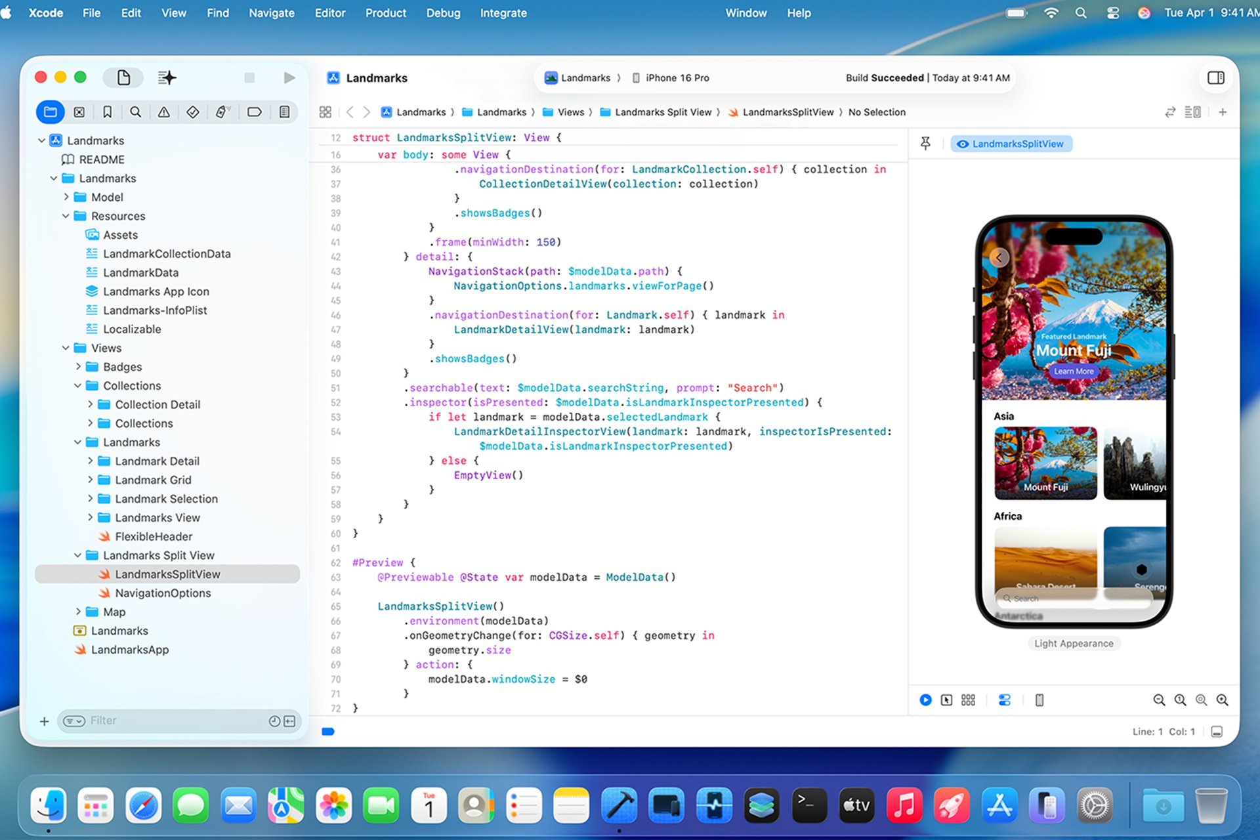Collapse the Resources folder
Screen dimensions: 1260x840
[66, 216]
